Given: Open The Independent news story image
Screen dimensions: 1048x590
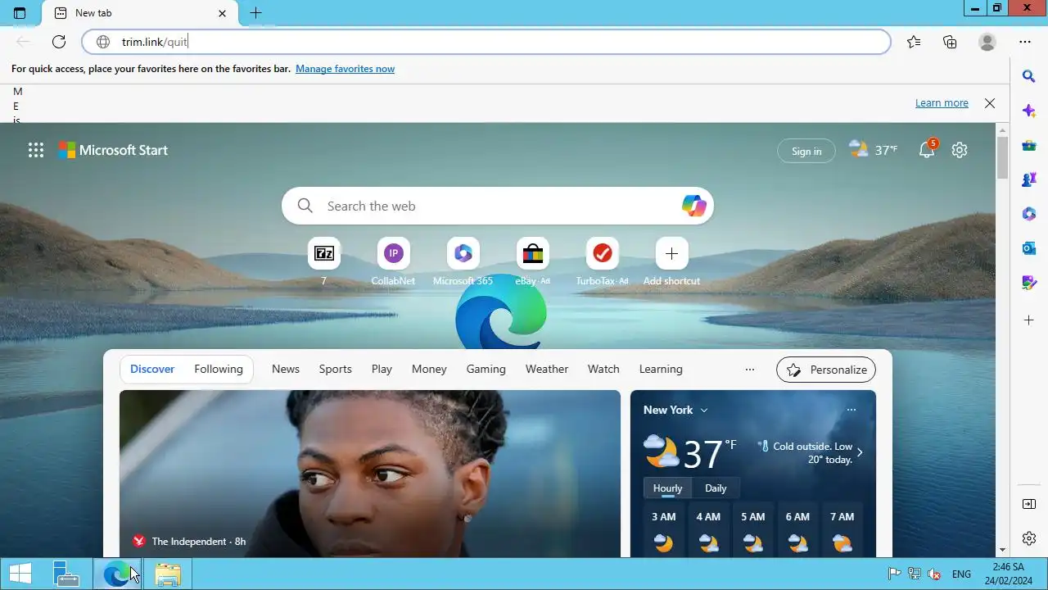Looking at the screenshot, I should (x=370, y=474).
